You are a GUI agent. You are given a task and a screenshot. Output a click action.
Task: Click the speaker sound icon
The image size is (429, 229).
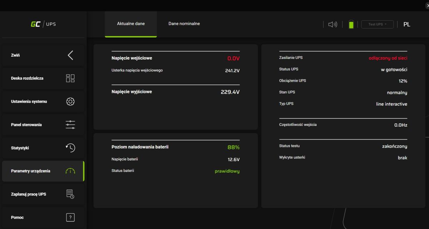[333, 24]
